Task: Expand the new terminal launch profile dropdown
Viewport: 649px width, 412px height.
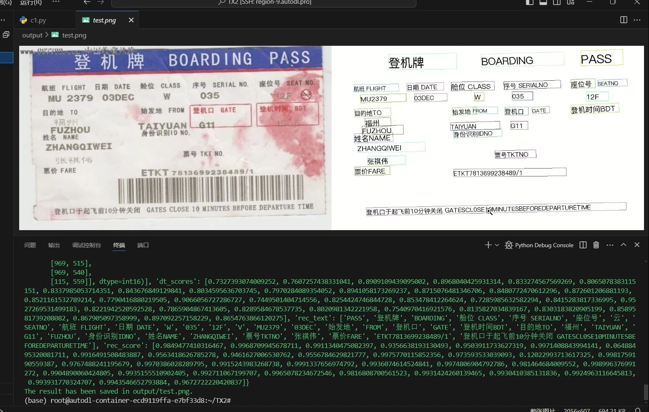Action: [497, 245]
